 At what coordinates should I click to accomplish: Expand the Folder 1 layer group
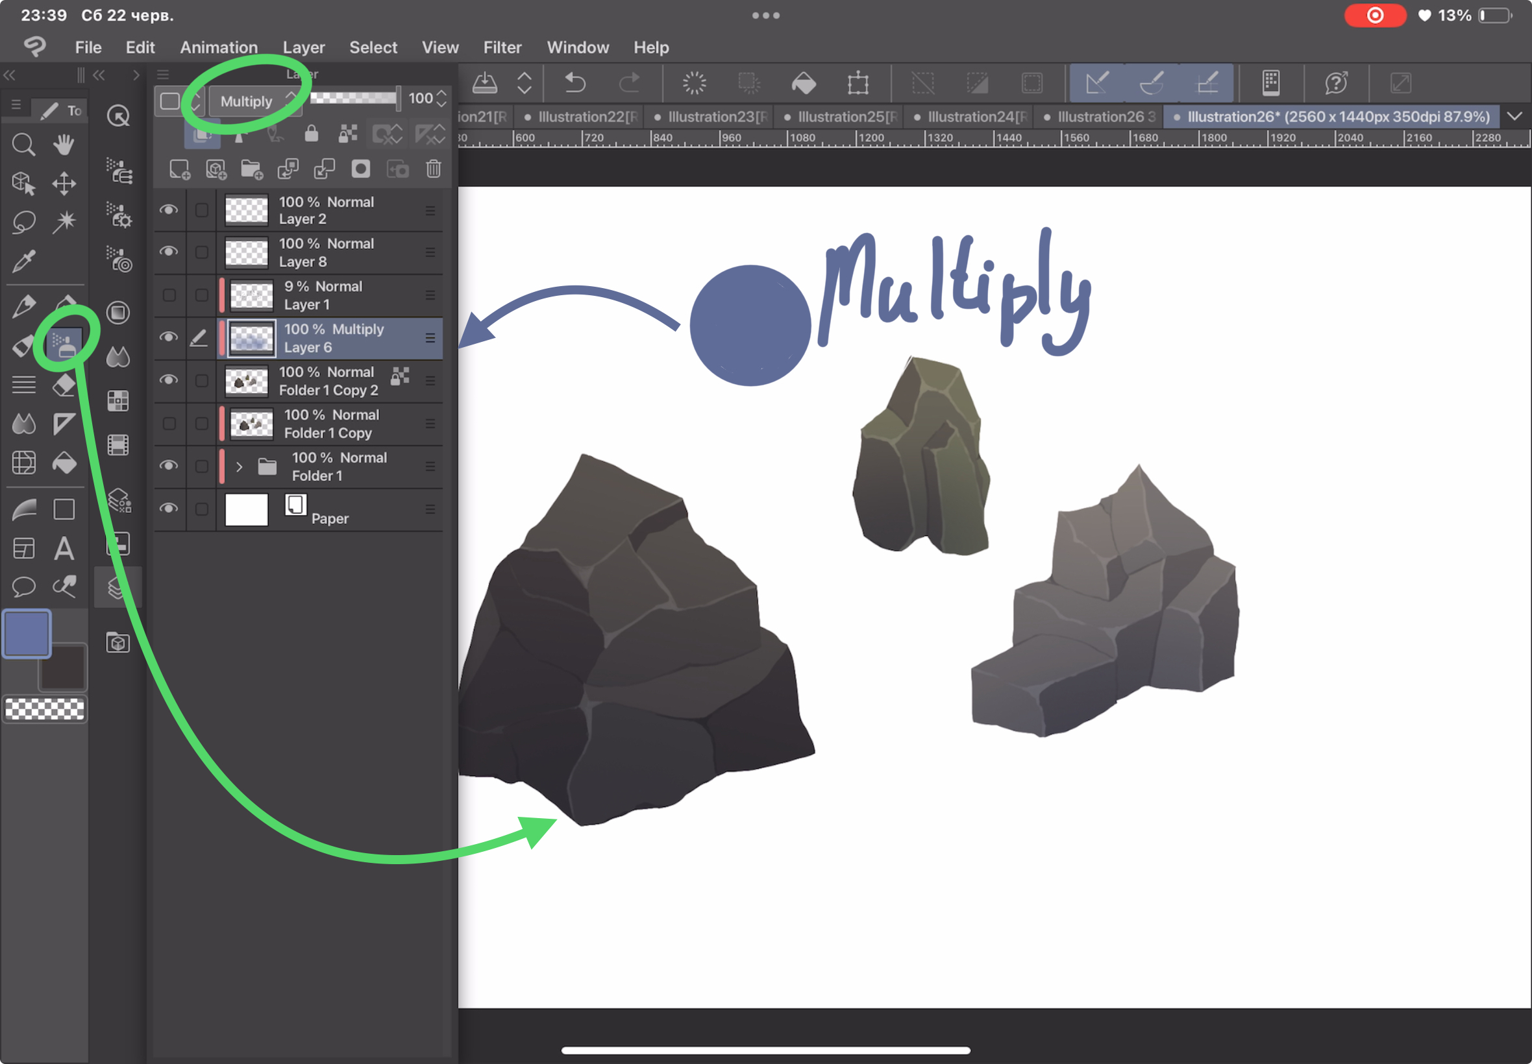pyautogui.click(x=240, y=466)
